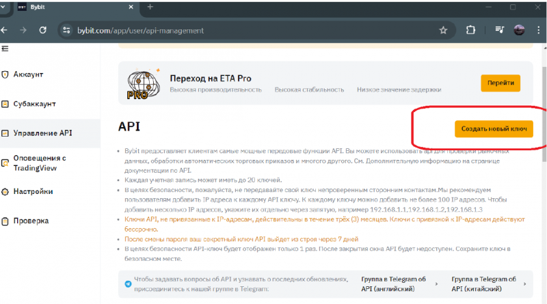Click the API page heading
547x304 pixels.
tap(129, 126)
